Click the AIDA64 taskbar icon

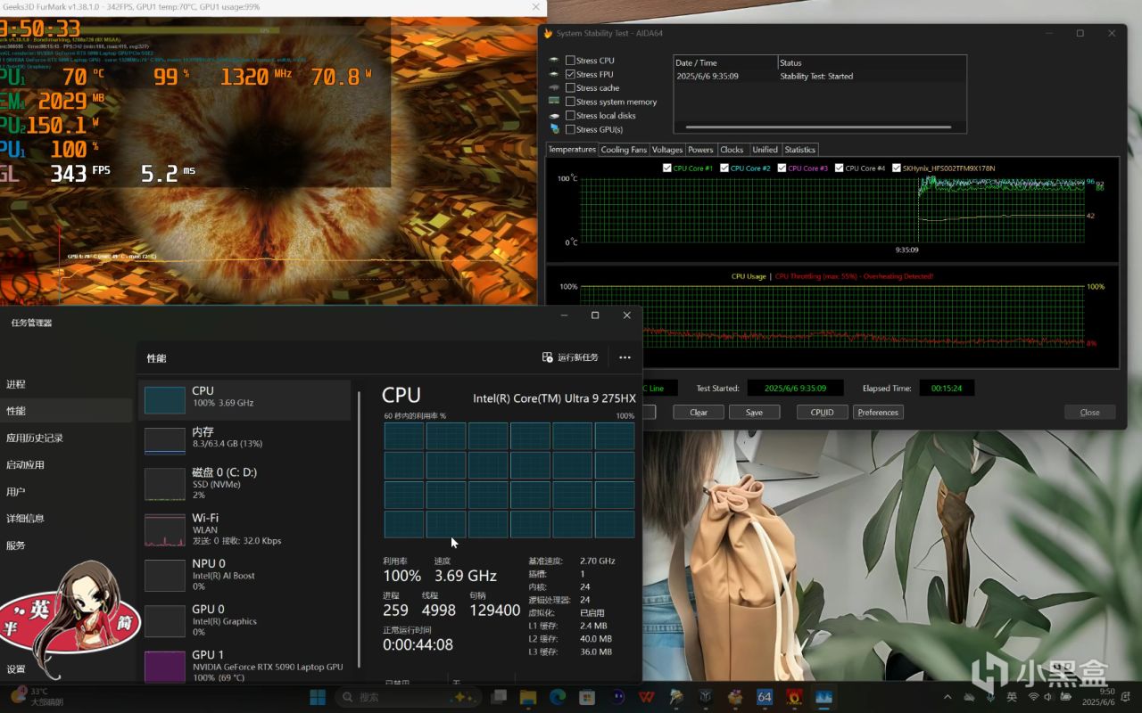(764, 697)
